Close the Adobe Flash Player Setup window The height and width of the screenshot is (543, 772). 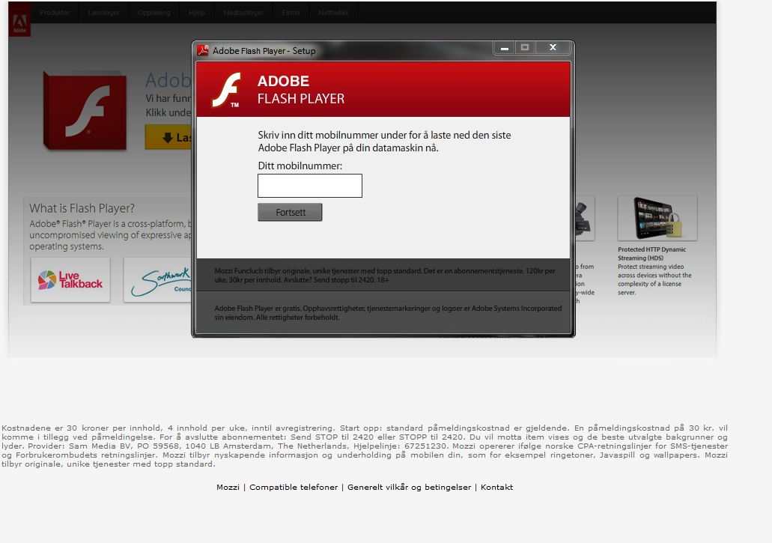tap(553, 48)
